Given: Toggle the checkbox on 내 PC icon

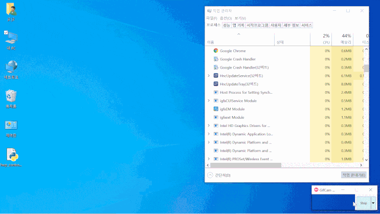Looking at the screenshot, I should pos(6,33).
